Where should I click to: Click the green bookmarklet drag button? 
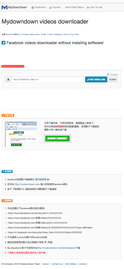[57, 138]
